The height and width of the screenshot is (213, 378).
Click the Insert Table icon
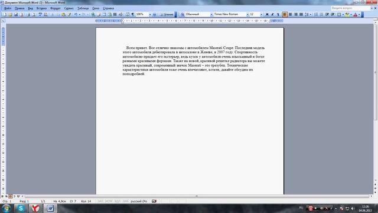[x=104, y=14]
